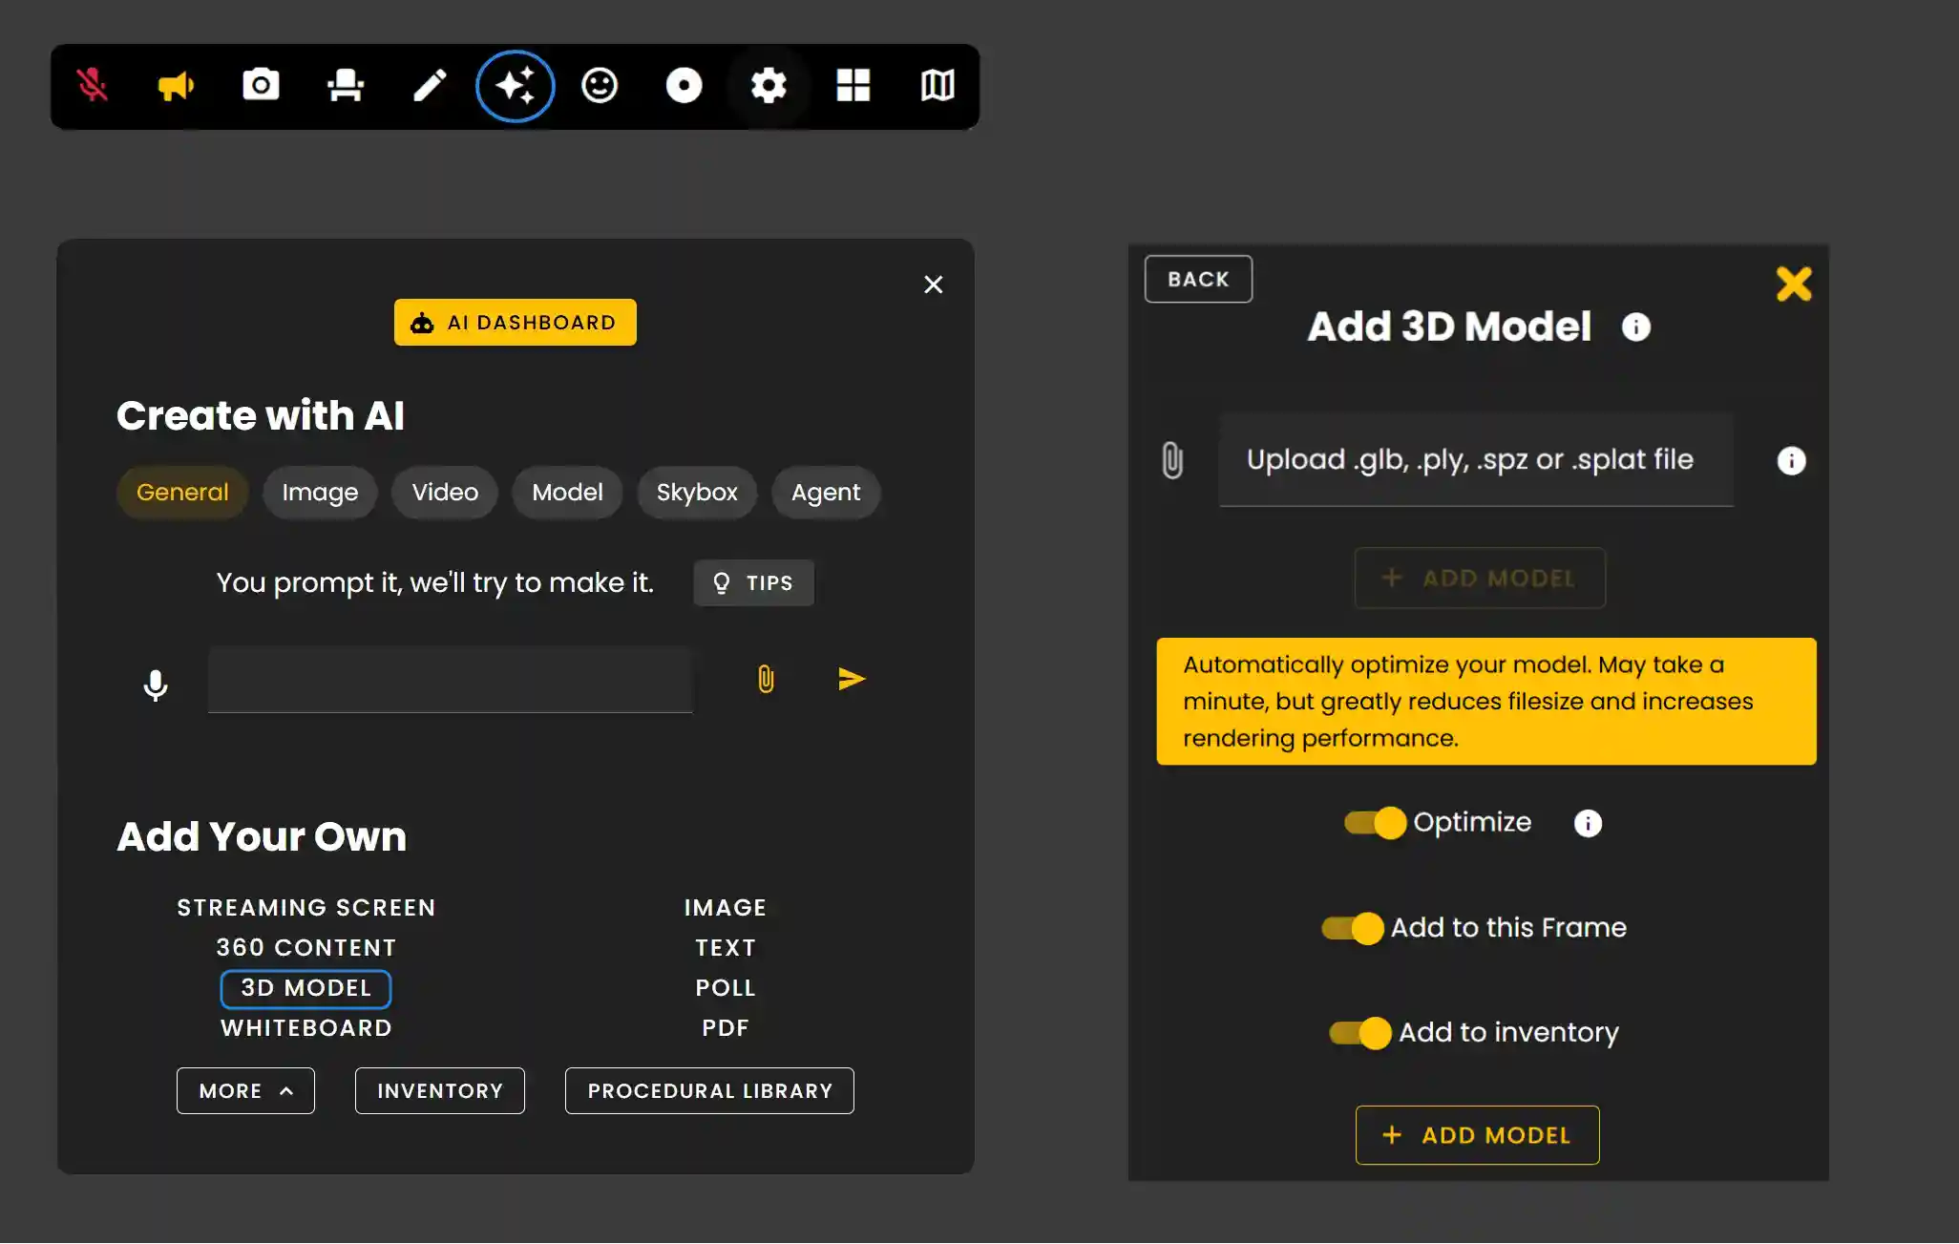The height and width of the screenshot is (1244, 1959).
Task: Click the record button in the toolbar
Action: coord(684,86)
